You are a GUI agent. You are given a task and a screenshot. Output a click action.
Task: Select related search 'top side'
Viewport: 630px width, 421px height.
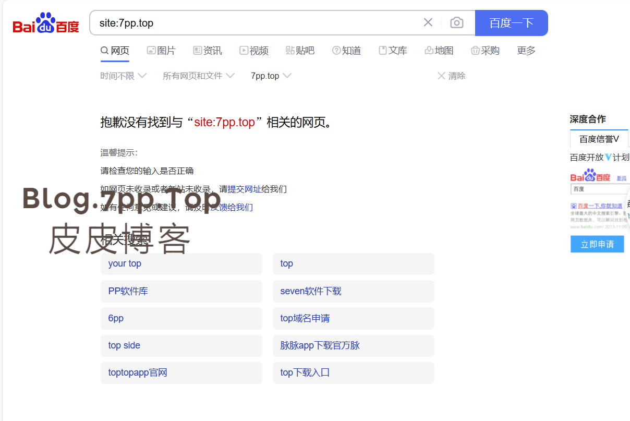click(x=181, y=345)
